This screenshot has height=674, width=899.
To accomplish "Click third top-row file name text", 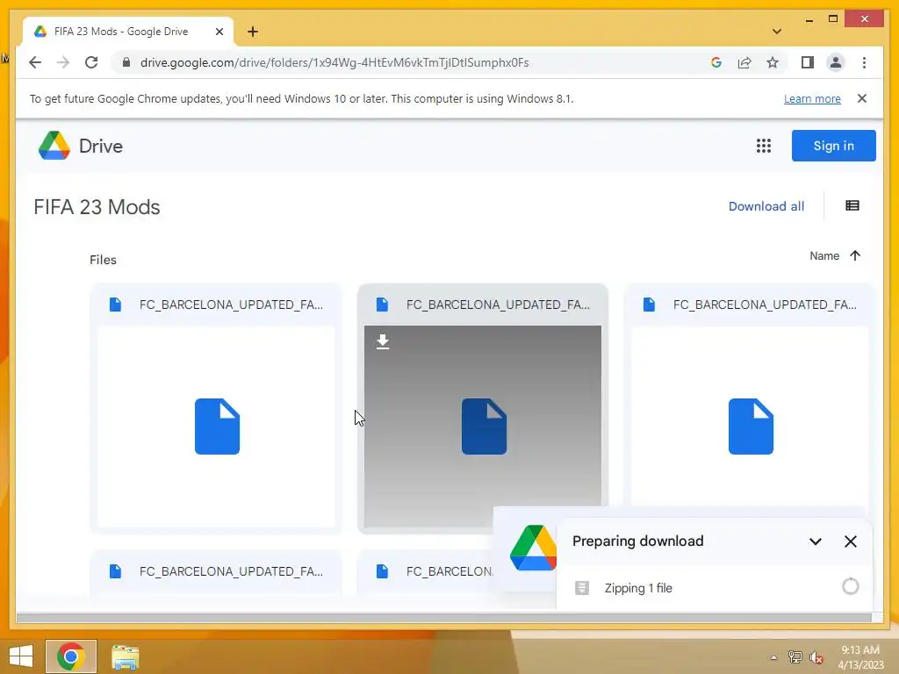I will tap(765, 305).
